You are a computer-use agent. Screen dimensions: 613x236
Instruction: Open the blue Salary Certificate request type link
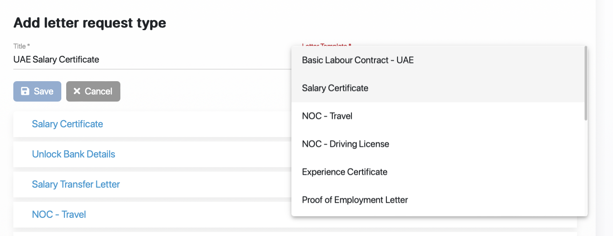click(x=68, y=124)
